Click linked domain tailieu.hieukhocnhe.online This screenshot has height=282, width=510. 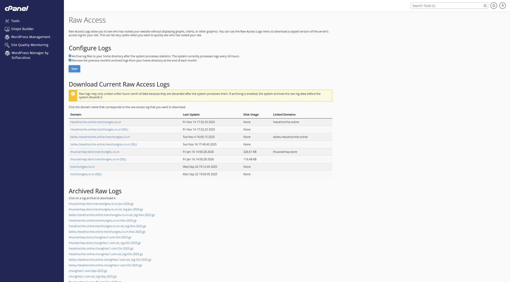click(x=290, y=137)
